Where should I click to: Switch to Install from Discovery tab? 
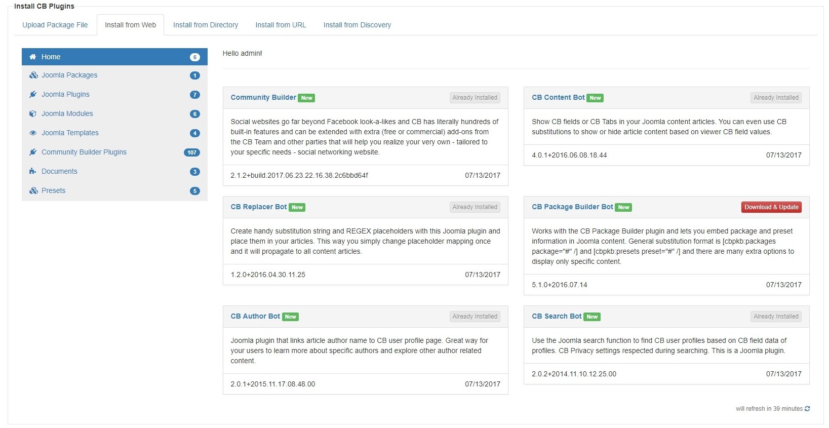357,25
